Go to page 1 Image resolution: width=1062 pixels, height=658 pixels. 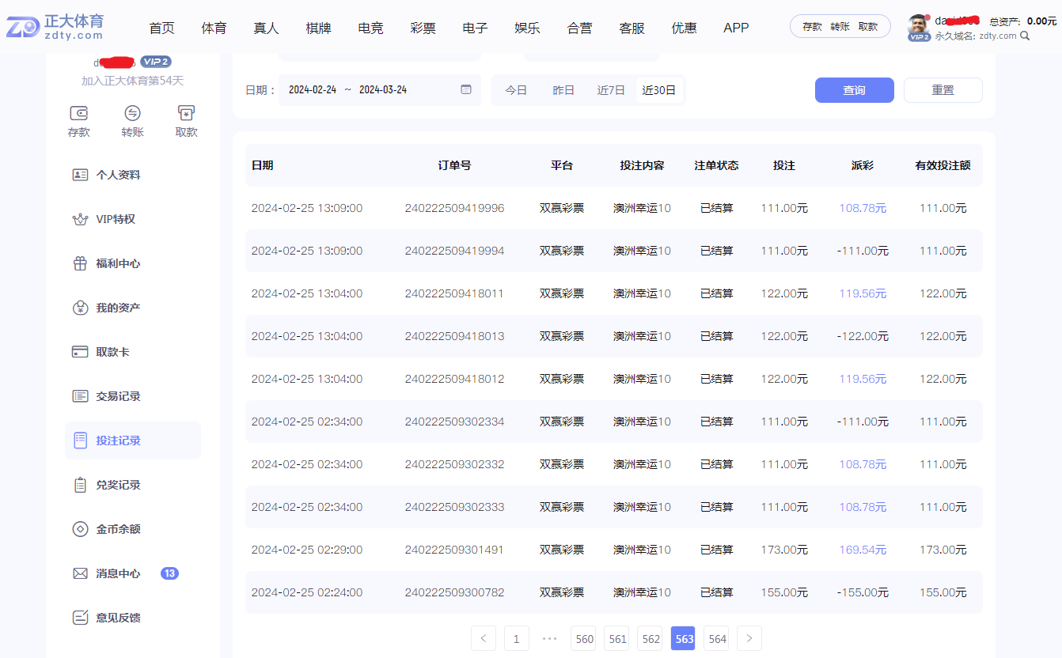(x=517, y=638)
